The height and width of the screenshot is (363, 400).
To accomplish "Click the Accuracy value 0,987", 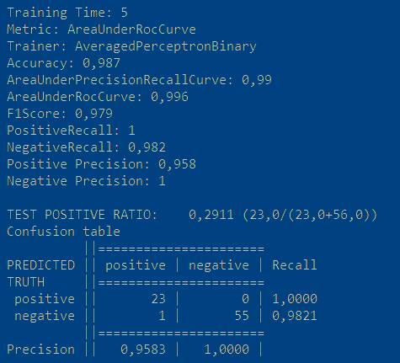I will [x=102, y=63].
